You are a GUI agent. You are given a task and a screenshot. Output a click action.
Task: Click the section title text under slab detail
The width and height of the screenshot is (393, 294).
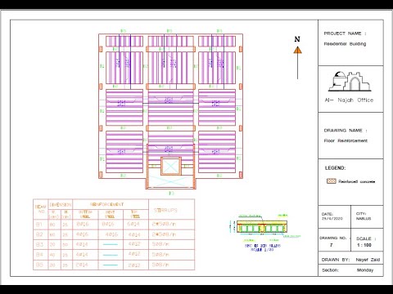tap(263, 247)
